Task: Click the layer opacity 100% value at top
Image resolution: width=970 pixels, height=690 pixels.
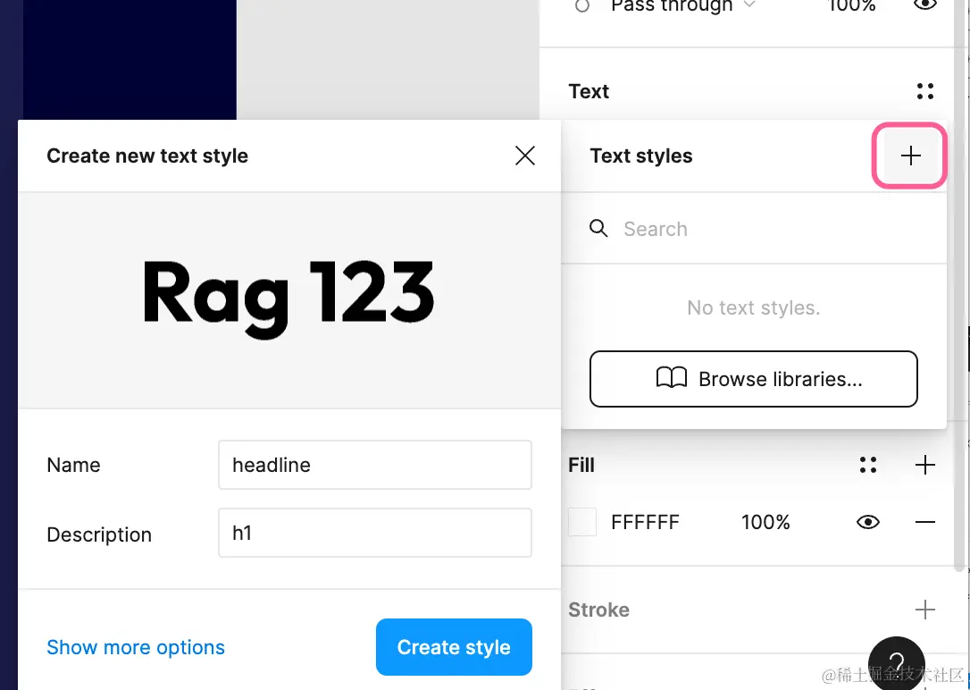Action: pyautogui.click(x=852, y=5)
